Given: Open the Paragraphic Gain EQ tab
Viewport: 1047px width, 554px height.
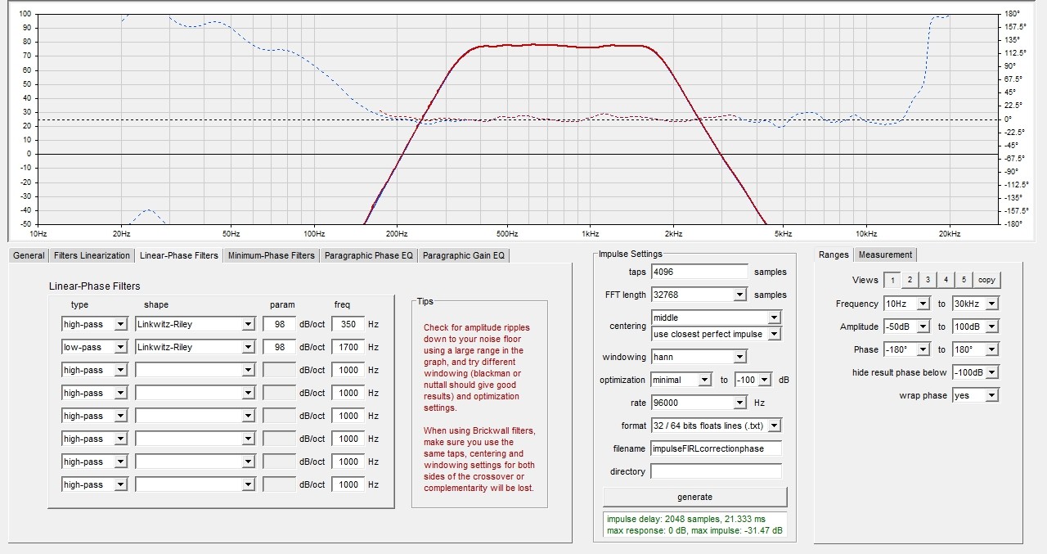Looking at the screenshot, I should [x=464, y=255].
